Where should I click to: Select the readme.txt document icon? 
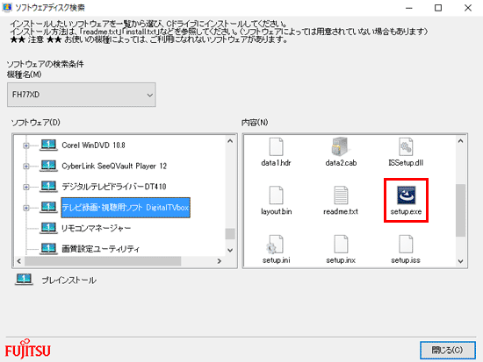pyautogui.click(x=341, y=195)
